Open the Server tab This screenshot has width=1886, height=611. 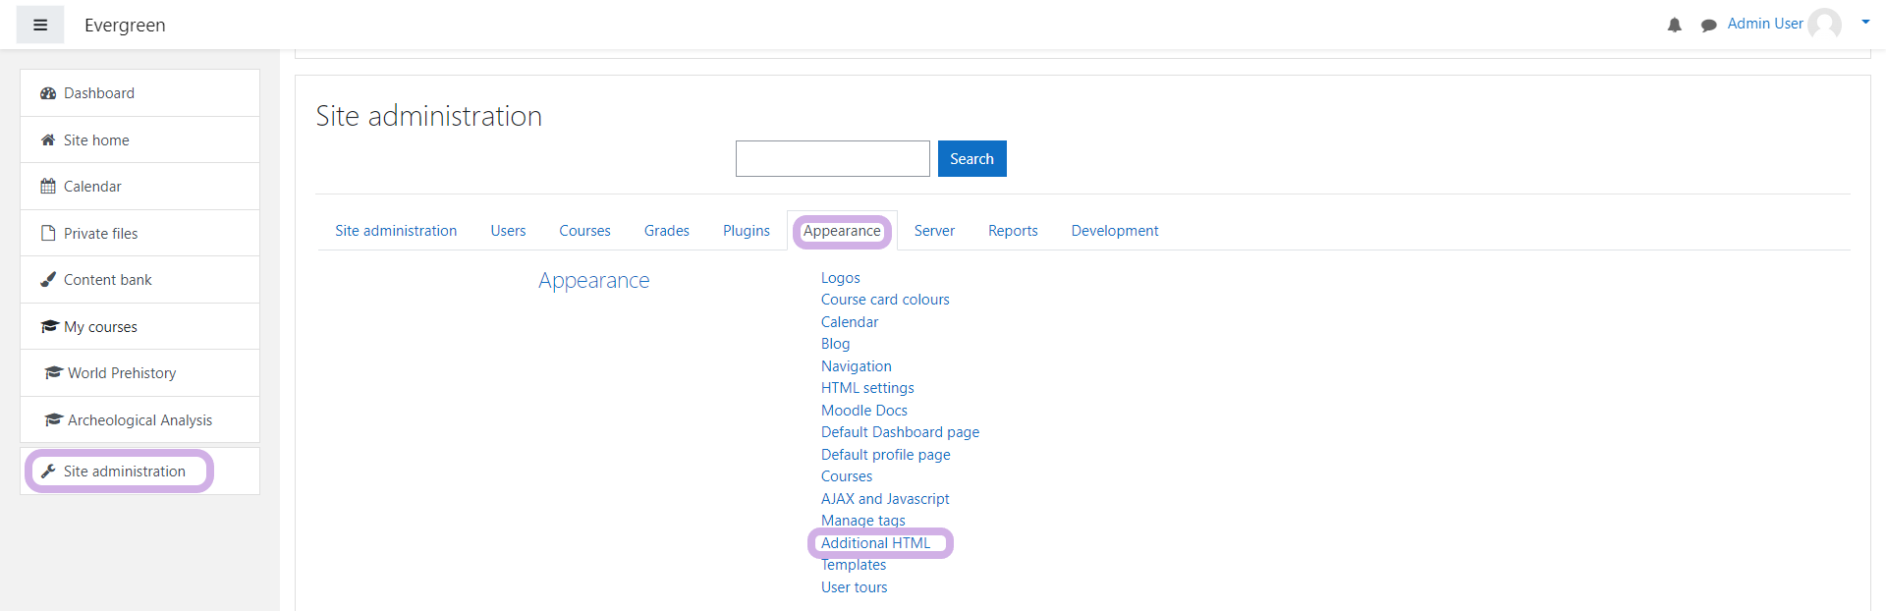click(933, 231)
